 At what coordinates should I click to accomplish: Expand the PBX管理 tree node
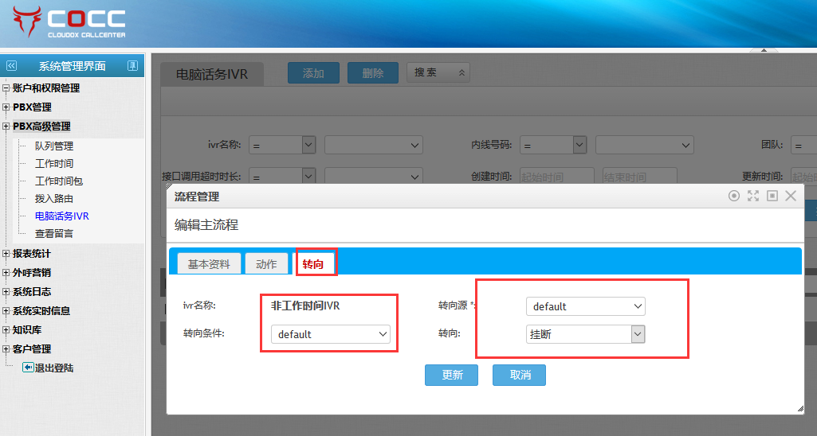point(6,107)
